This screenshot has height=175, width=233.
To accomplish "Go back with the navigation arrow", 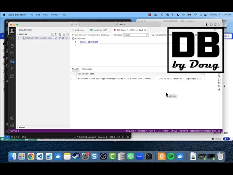I will pyautogui.click(x=72, y=25).
